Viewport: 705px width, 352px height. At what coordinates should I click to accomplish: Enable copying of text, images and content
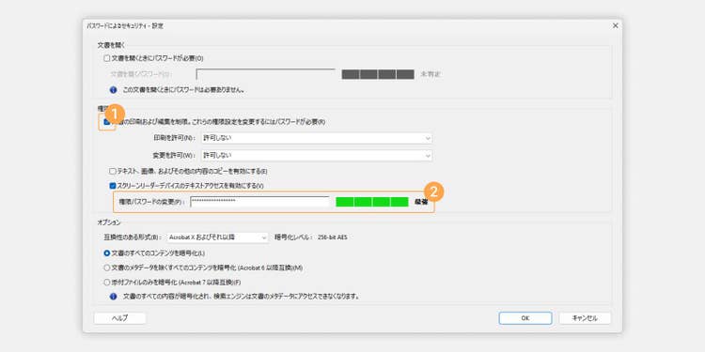point(113,171)
